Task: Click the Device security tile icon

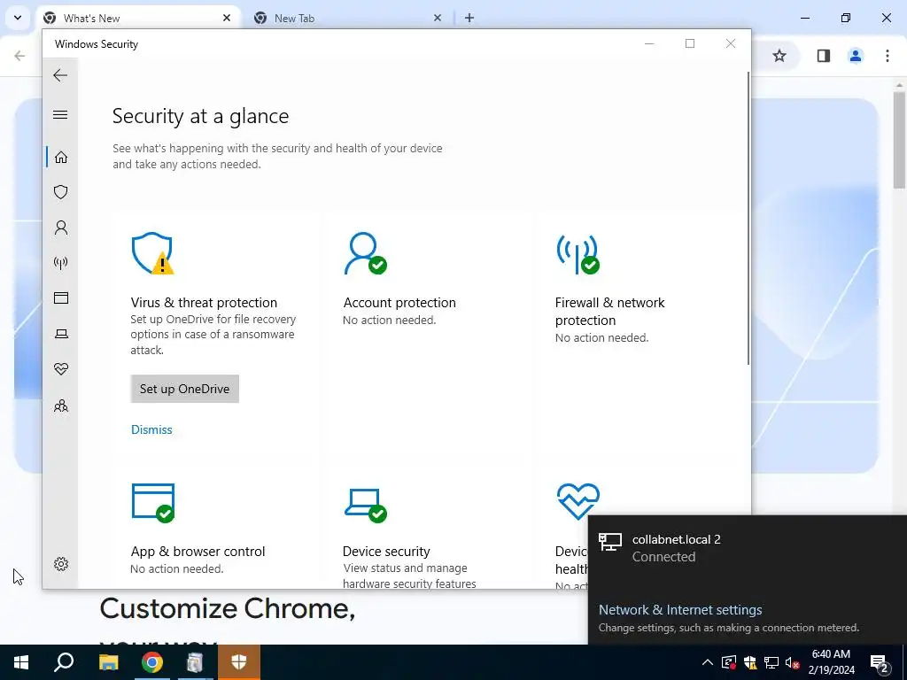Action: [366, 505]
